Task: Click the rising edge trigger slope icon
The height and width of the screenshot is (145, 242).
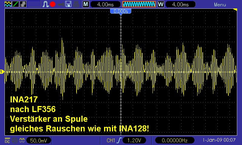Action: (x=119, y=140)
